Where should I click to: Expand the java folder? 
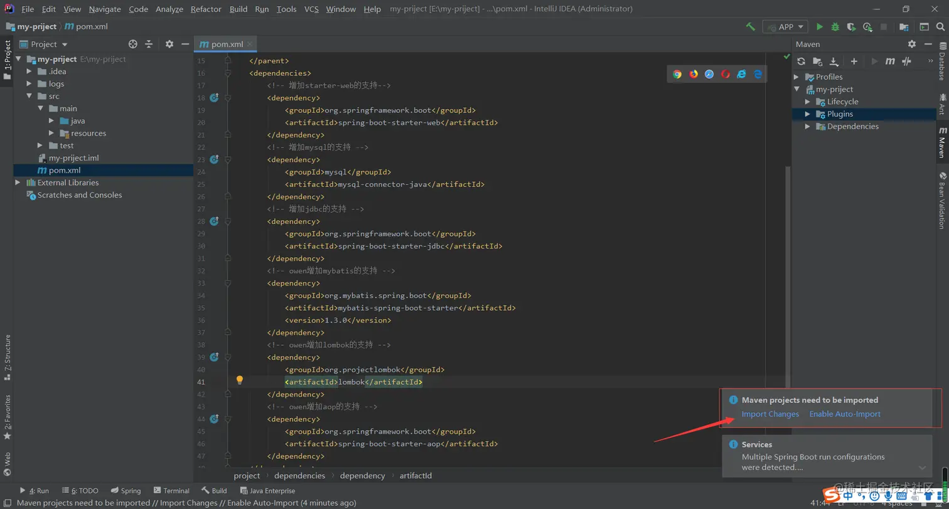(x=51, y=121)
